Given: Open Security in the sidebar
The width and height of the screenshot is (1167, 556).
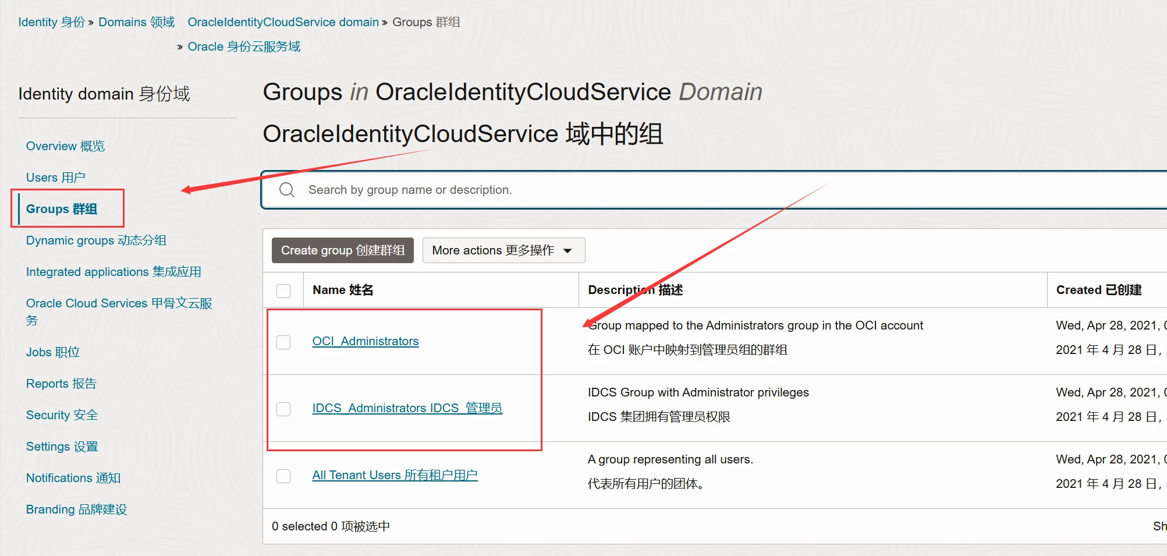Looking at the screenshot, I should 62,415.
